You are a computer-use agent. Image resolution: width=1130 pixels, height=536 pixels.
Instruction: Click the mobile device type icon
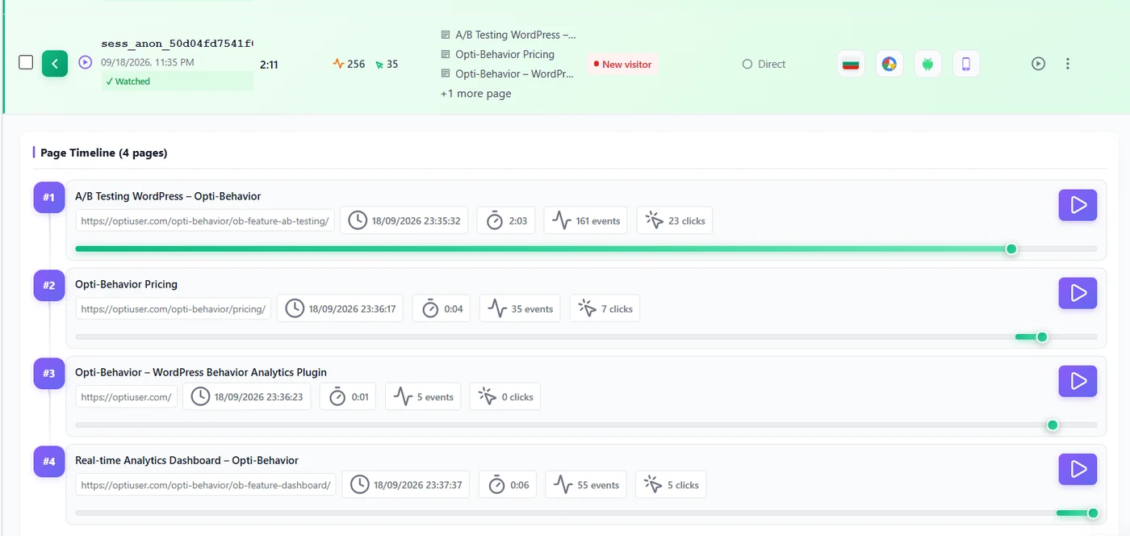(x=966, y=64)
